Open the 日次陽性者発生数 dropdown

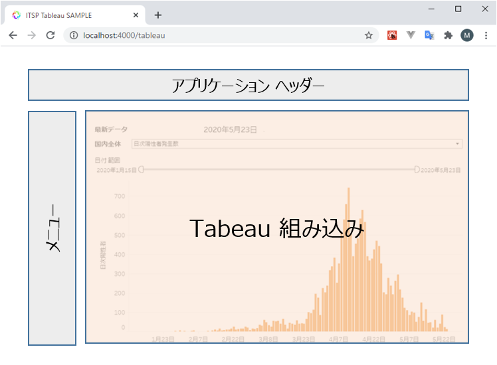pos(297,144)
